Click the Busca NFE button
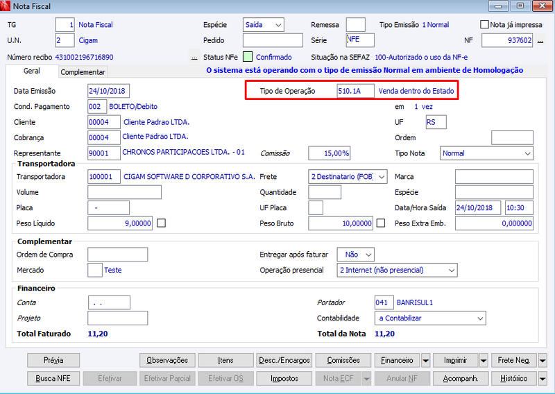This screenshot has height=394, width=555. point(53,379)
